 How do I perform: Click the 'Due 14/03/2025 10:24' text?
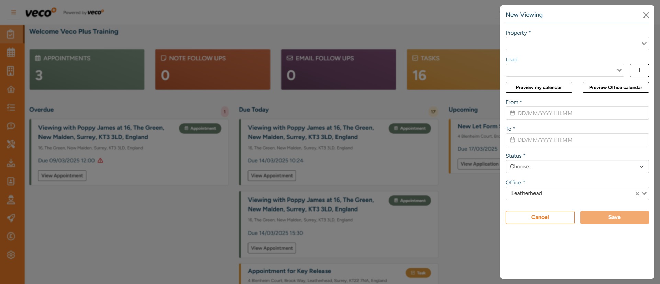pyautogui.click(x=276, y=160)
